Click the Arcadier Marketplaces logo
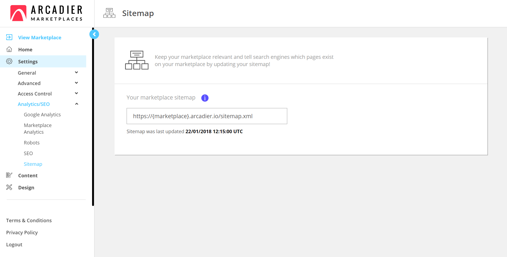Viewport: 507px width, 257px height. (x=46, y=13)
